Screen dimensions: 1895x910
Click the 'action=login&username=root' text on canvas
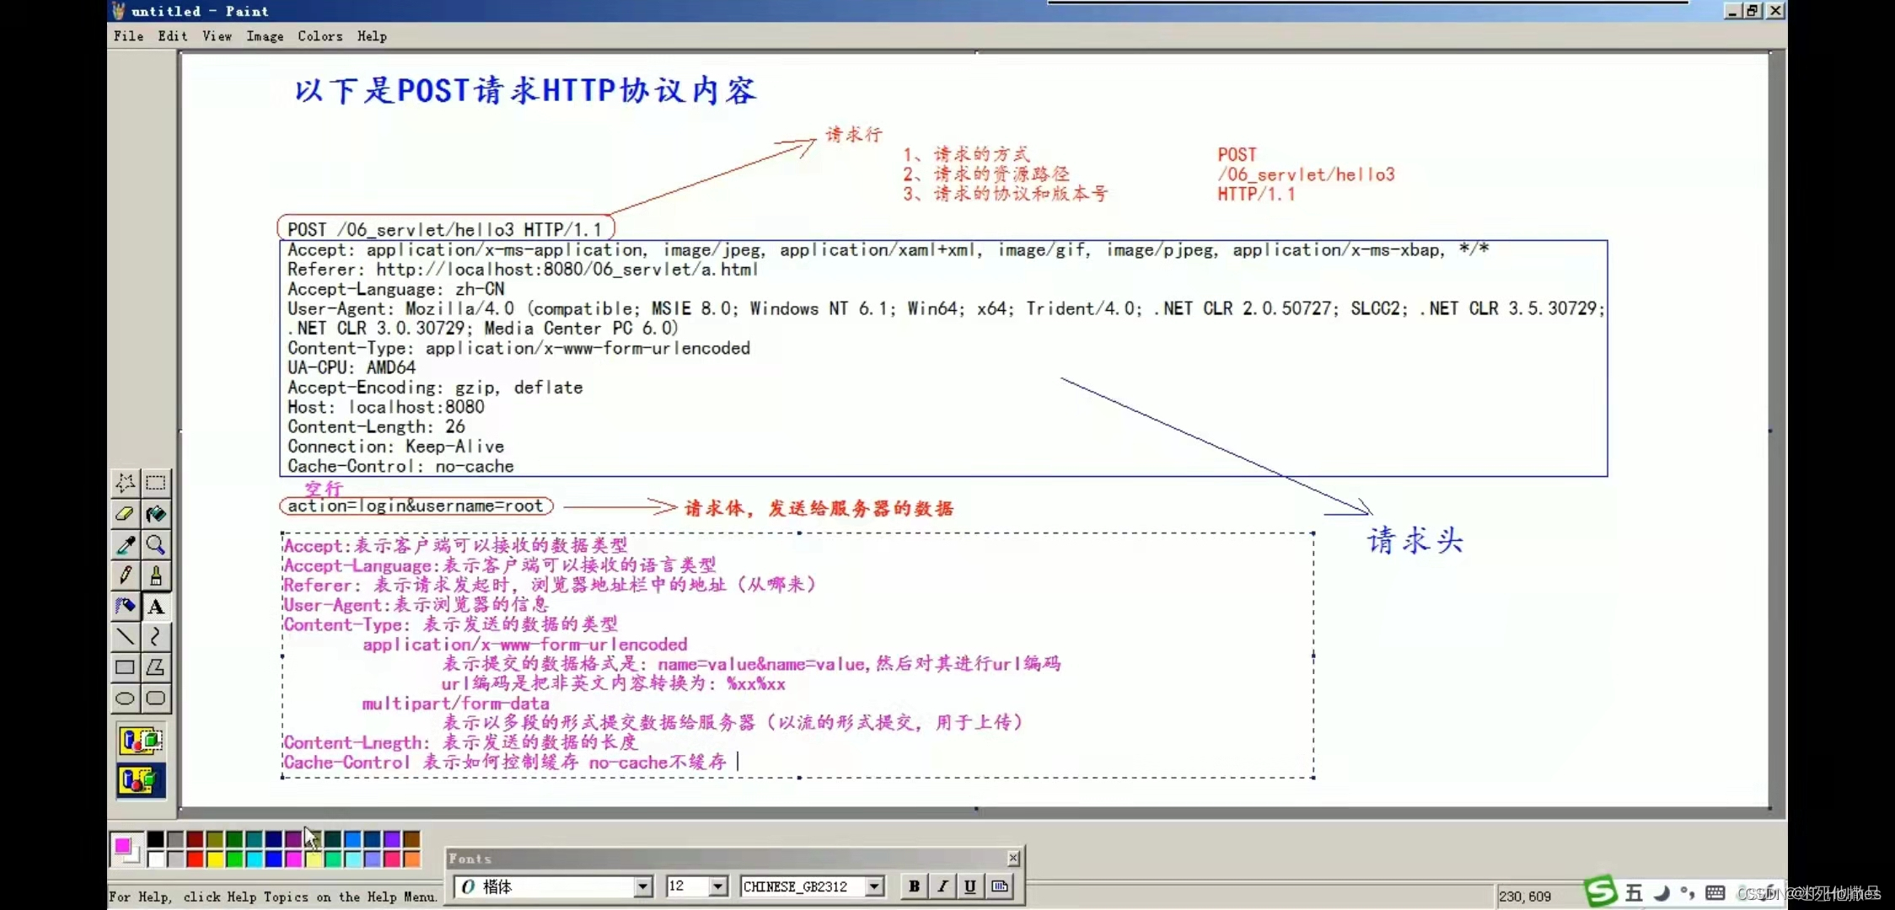pyautogui.click(x=415, y=506)
